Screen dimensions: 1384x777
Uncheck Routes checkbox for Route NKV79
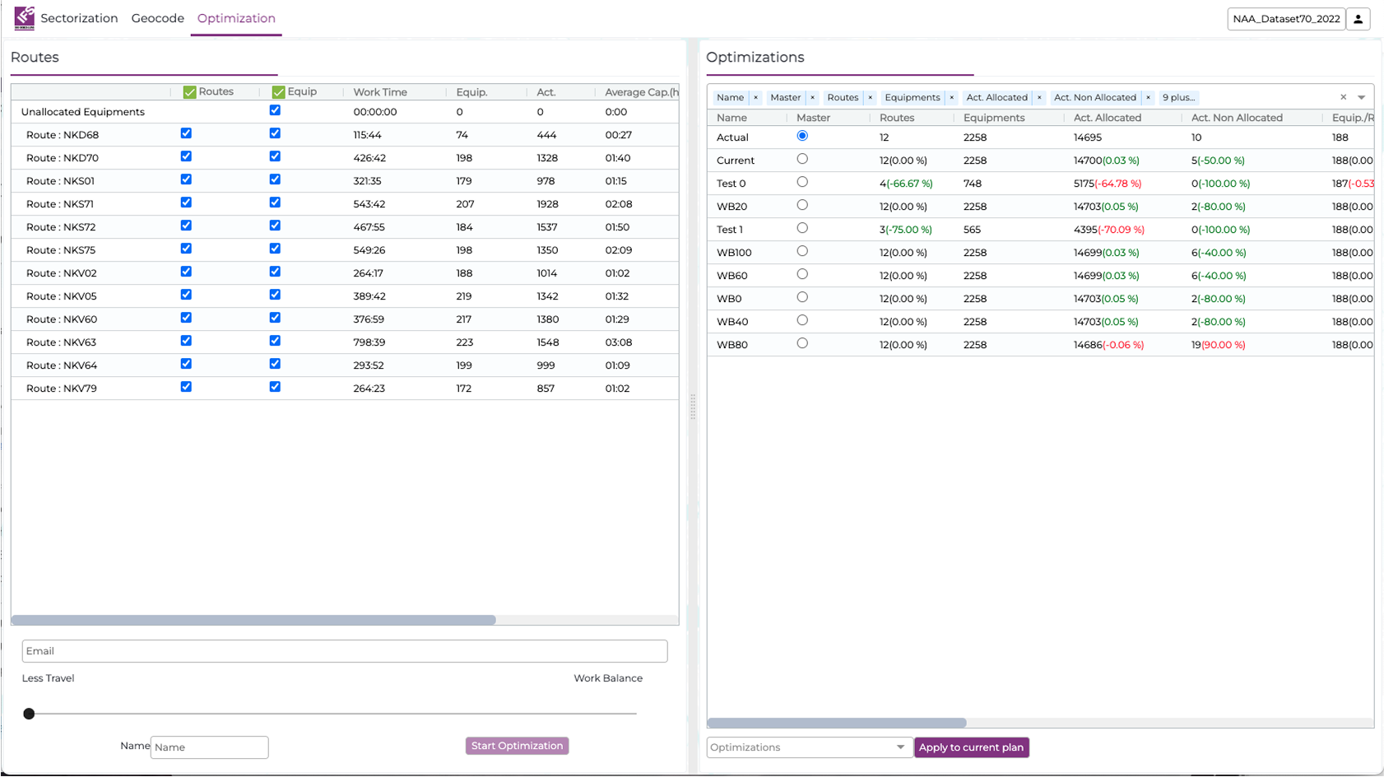coord(186,387)
